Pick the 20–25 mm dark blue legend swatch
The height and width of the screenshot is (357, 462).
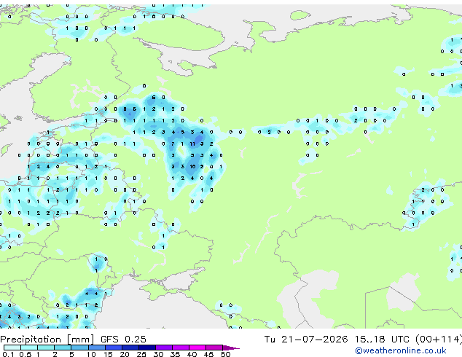click(130, 348)
